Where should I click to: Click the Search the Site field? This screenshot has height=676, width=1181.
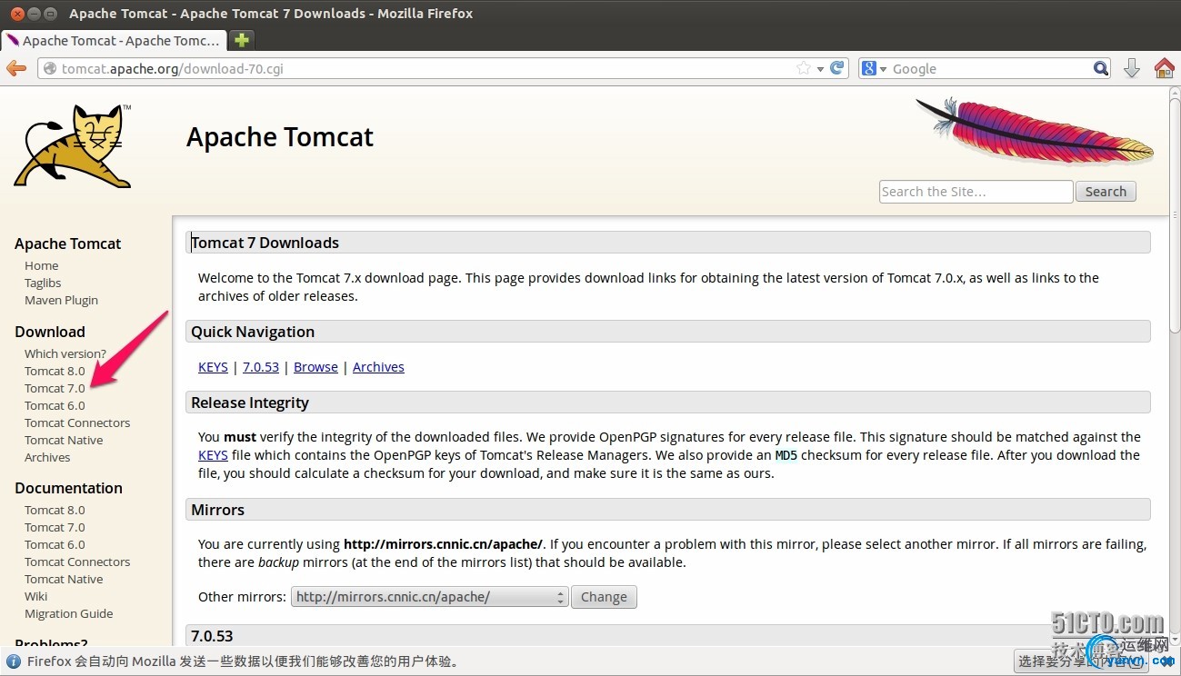(x=976, y=192)
